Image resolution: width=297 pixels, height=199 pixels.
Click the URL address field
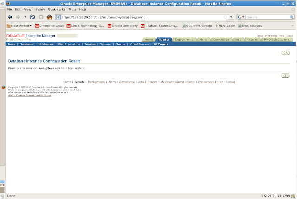(x=142, y=17)
